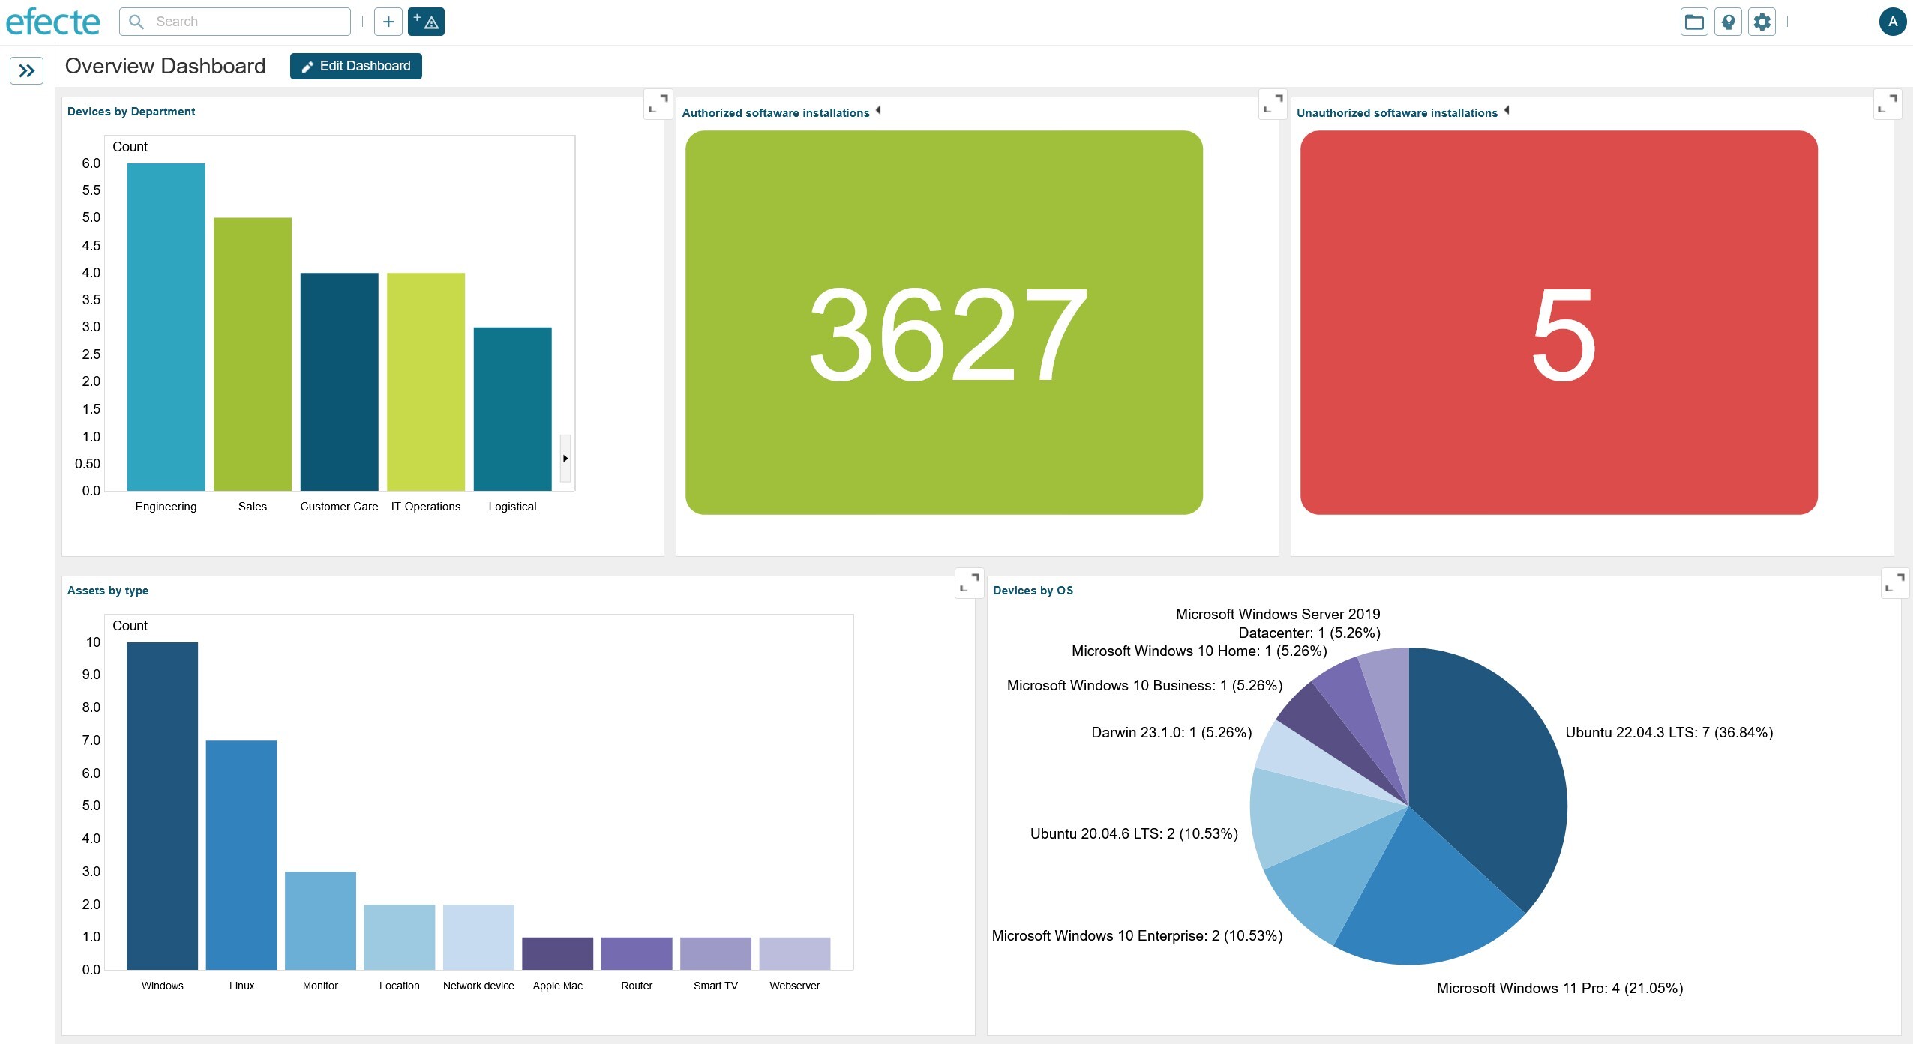Click the new incident warning-triangle icon
The height and width of the screenshot is (1044, 1913).
(x=426, y=22)
